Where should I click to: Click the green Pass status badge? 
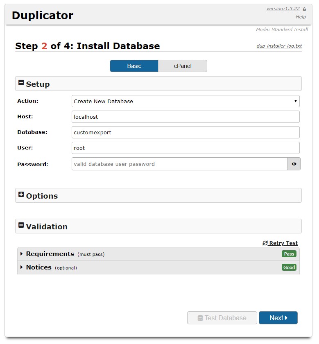(289, 254)
